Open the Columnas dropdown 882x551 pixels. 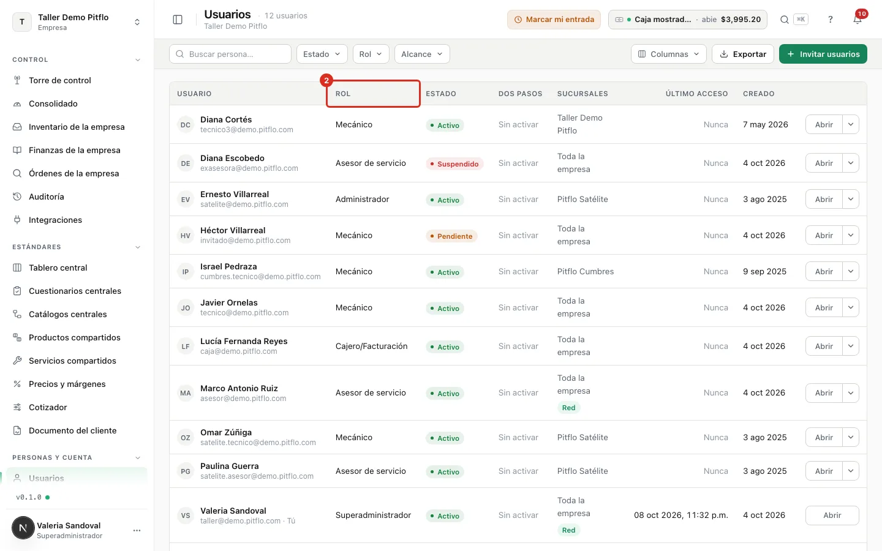pyautogui.click(x=668, y=54)
